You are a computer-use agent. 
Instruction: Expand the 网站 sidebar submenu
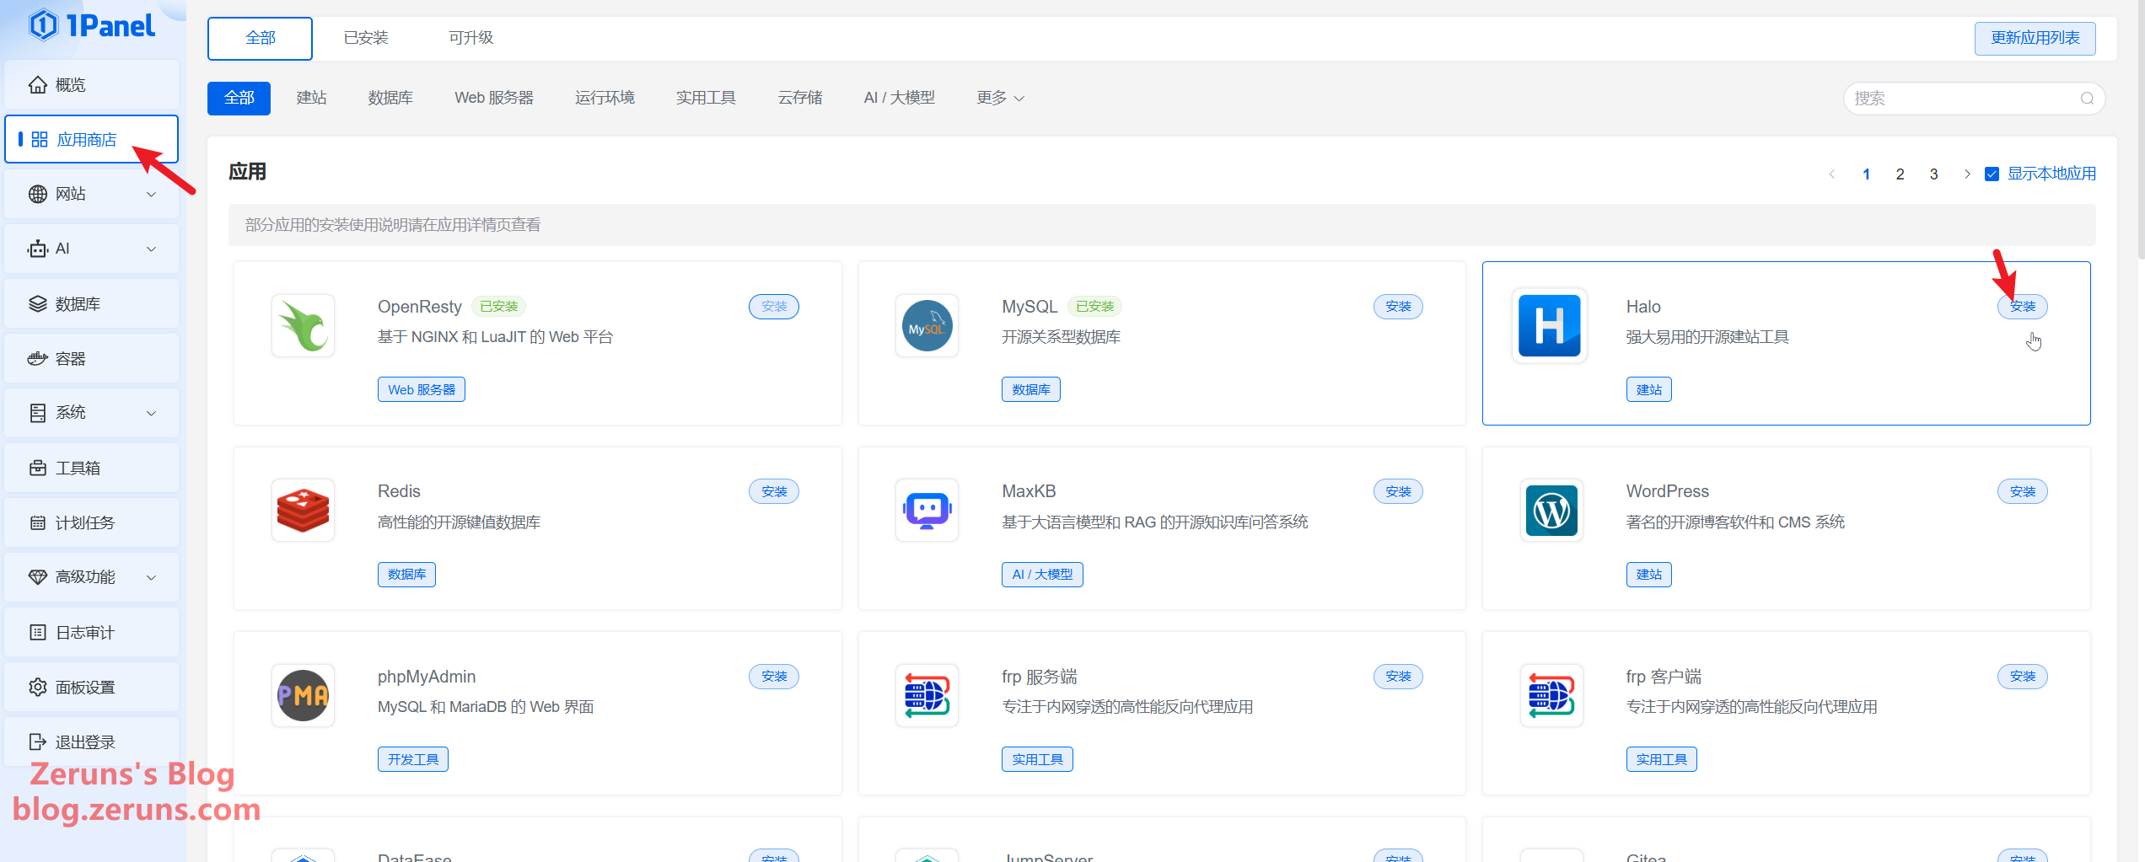click(x=152, y=195)
